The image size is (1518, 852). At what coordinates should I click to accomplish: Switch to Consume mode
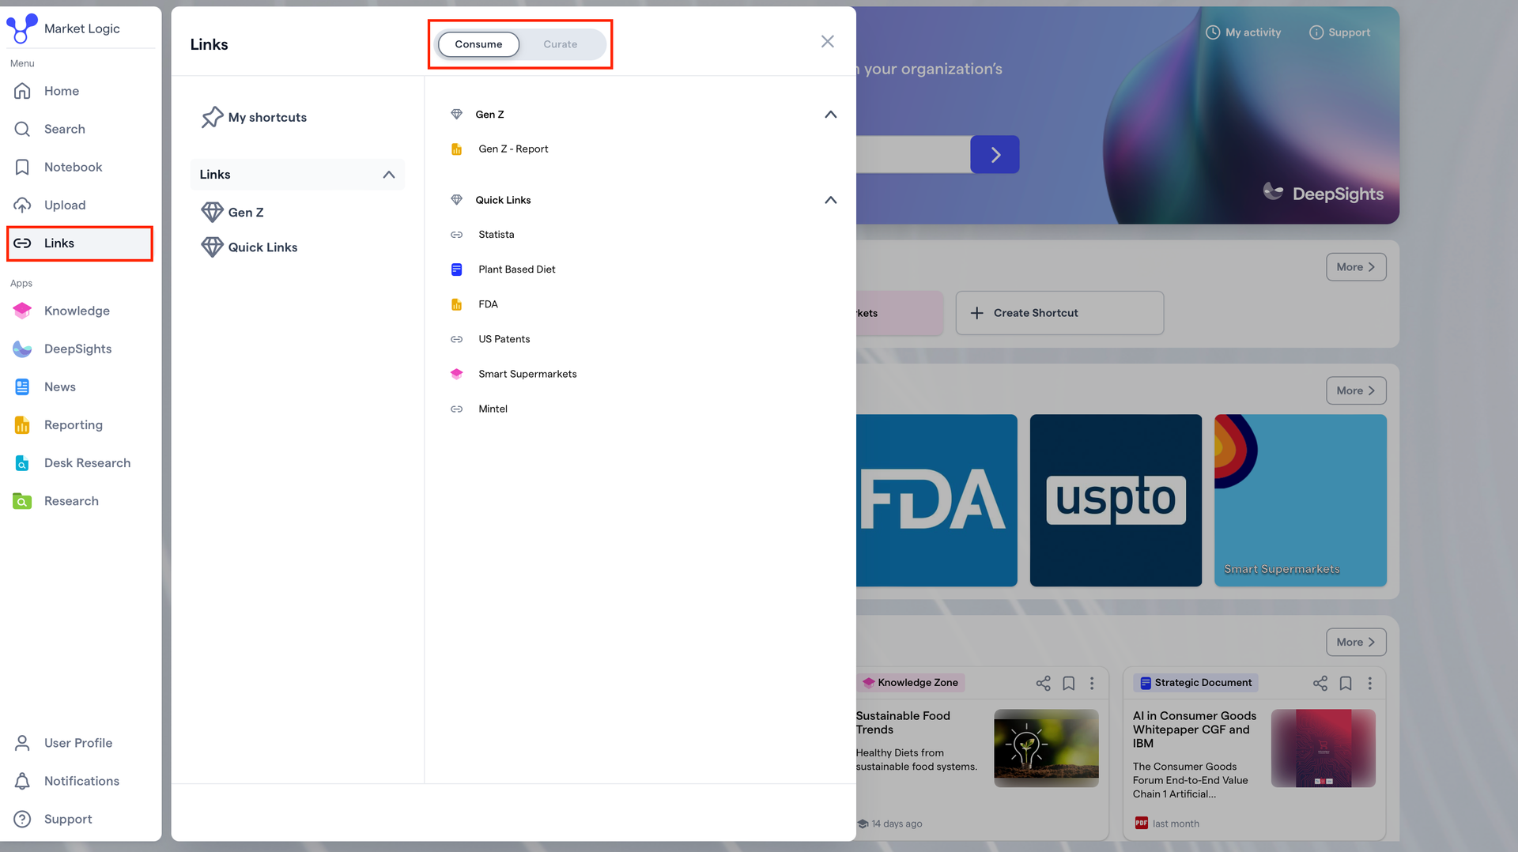tap(478, 44)
